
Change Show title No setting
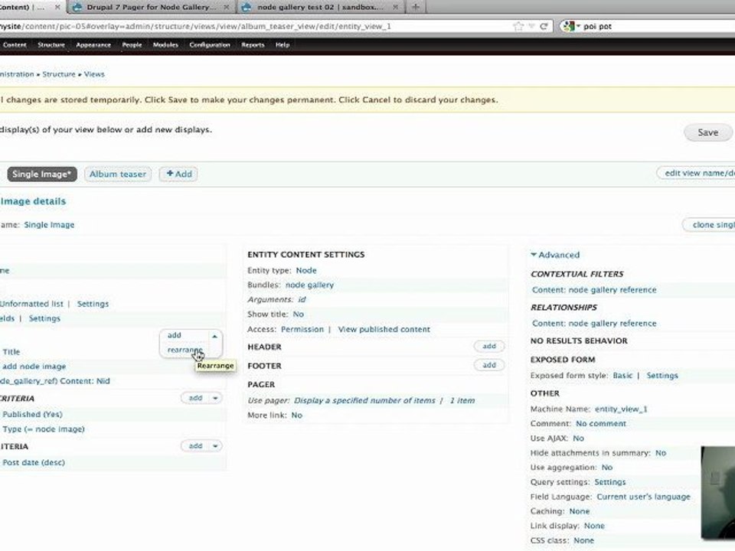298,315
